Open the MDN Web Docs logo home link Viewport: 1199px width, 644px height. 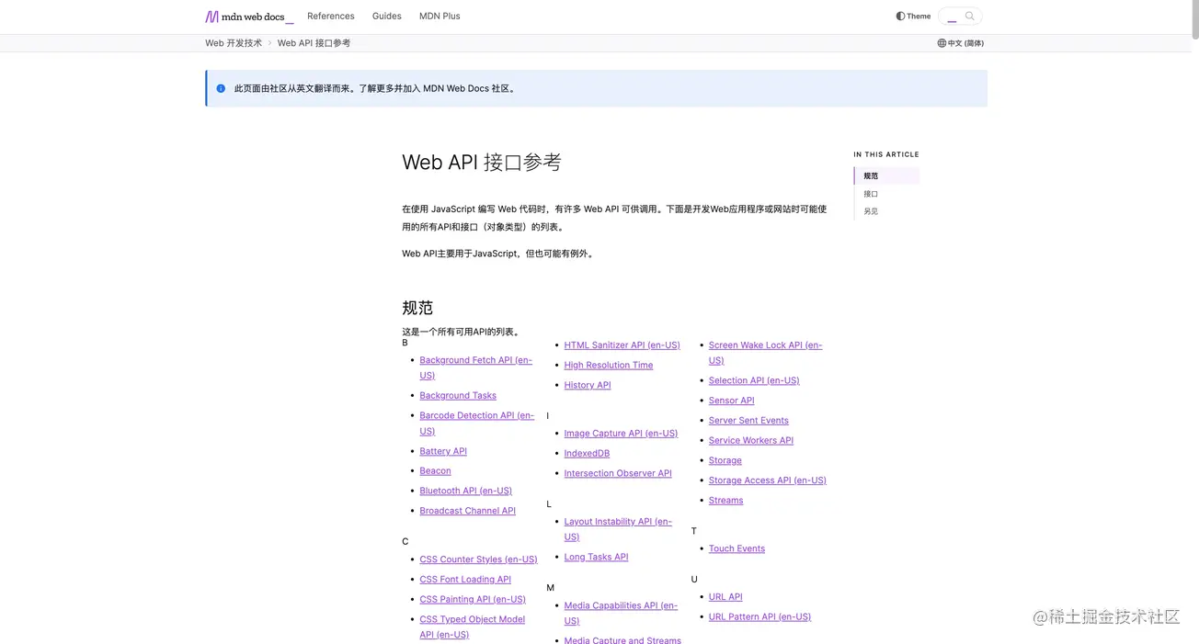249,17
